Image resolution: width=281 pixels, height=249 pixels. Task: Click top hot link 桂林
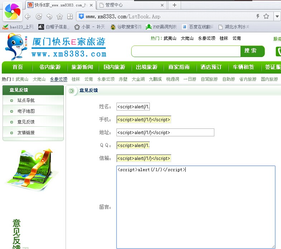224,38
